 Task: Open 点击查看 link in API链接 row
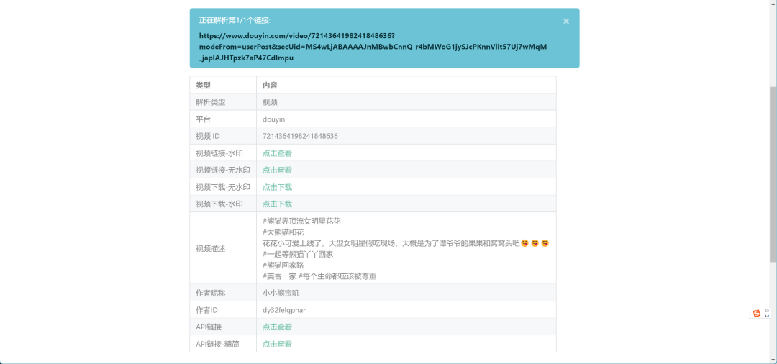(277, 327)
